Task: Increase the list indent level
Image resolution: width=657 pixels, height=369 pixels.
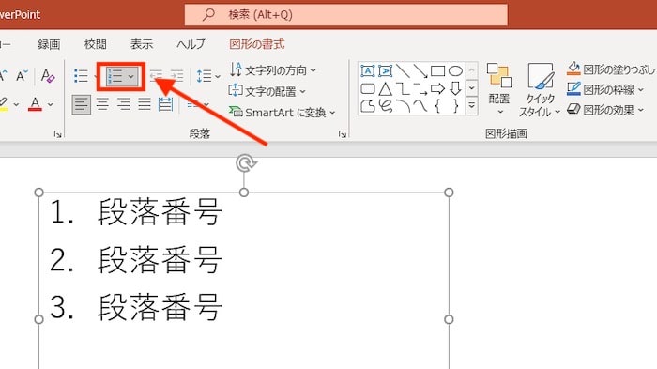Action: [176, 76]
